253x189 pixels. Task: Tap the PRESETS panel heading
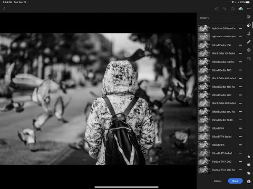(x=205, y=18)
